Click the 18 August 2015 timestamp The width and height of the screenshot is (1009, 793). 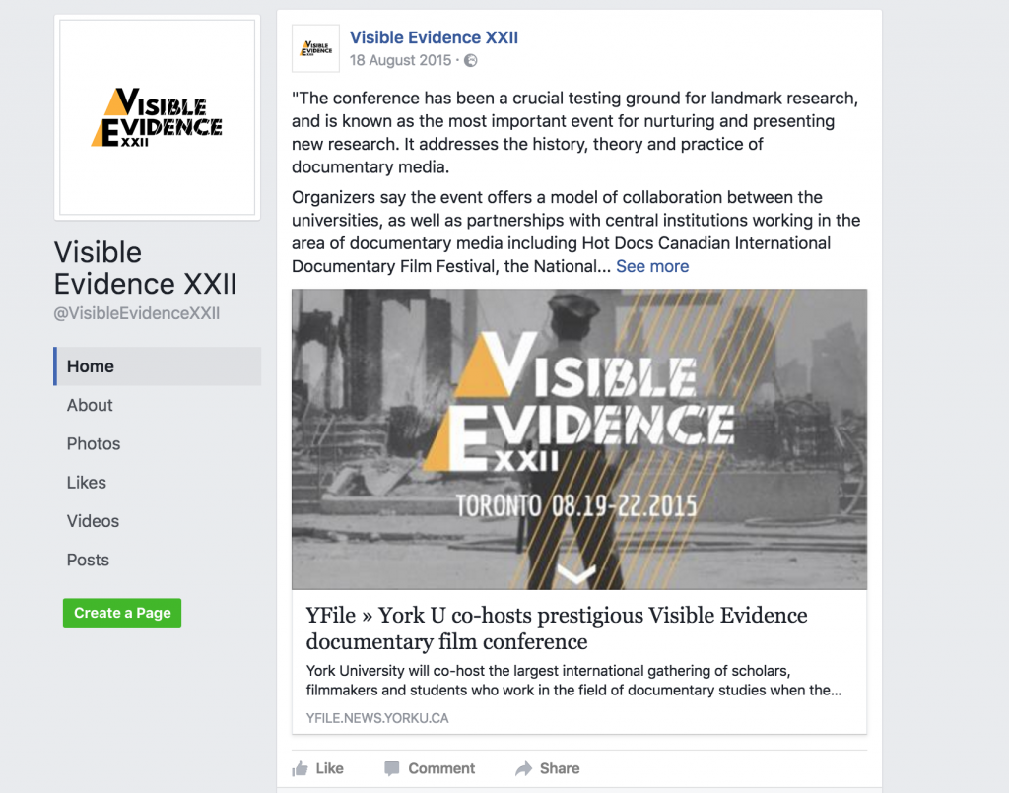point(400,60)
